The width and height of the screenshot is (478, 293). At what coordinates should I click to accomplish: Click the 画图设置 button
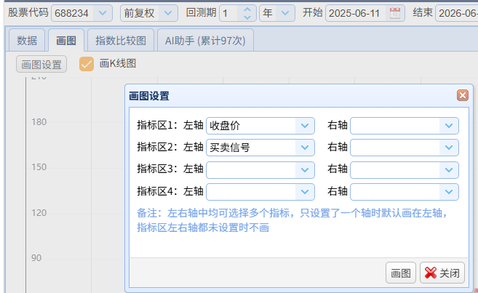[41, 64]
